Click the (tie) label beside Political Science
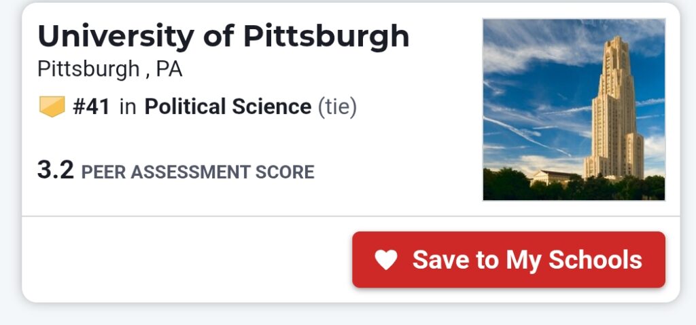Screen dimensions: 696x325 tap(337, 107)
